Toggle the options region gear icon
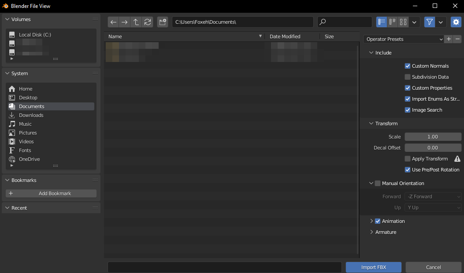Image resolution: width=464 pixels, height=273 pixels. click(456, 22)
